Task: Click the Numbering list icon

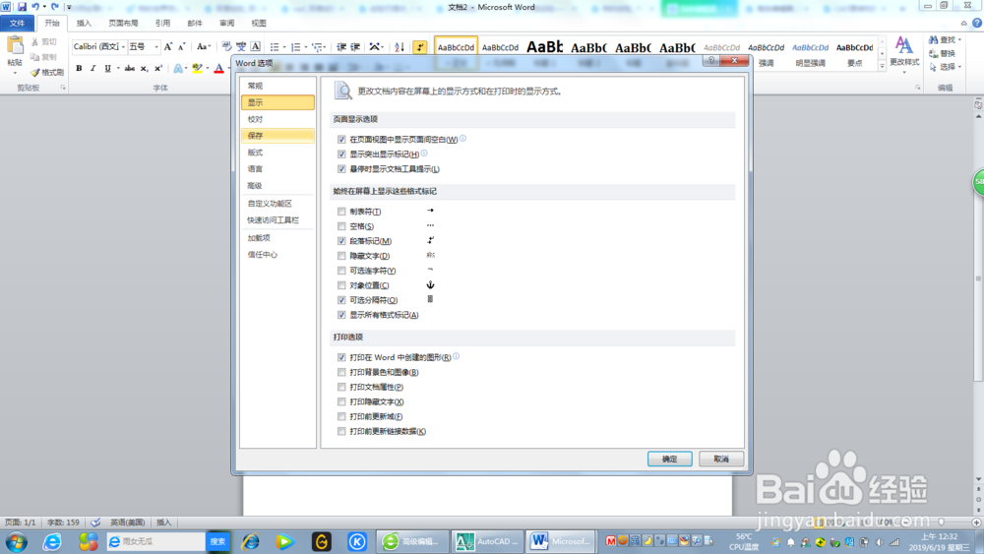Action: point(295,47)
